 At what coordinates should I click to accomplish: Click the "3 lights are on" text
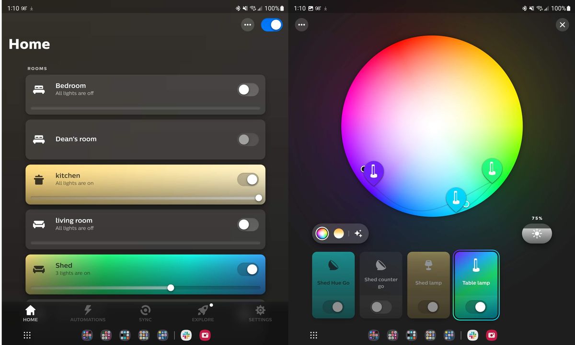[x=73, y=273]
